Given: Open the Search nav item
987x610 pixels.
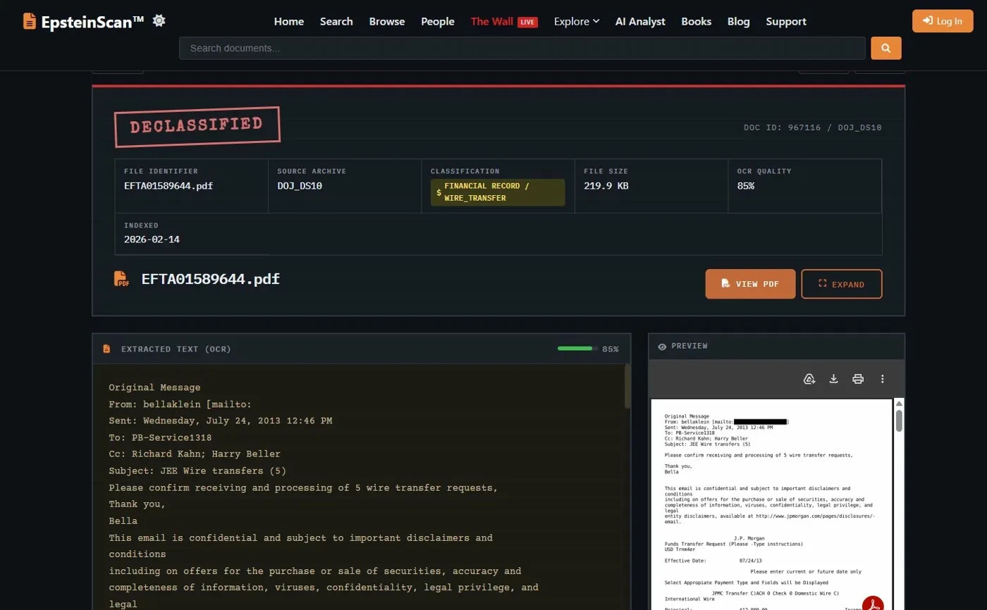Looking at the screenshot, I should coord(336,21).
